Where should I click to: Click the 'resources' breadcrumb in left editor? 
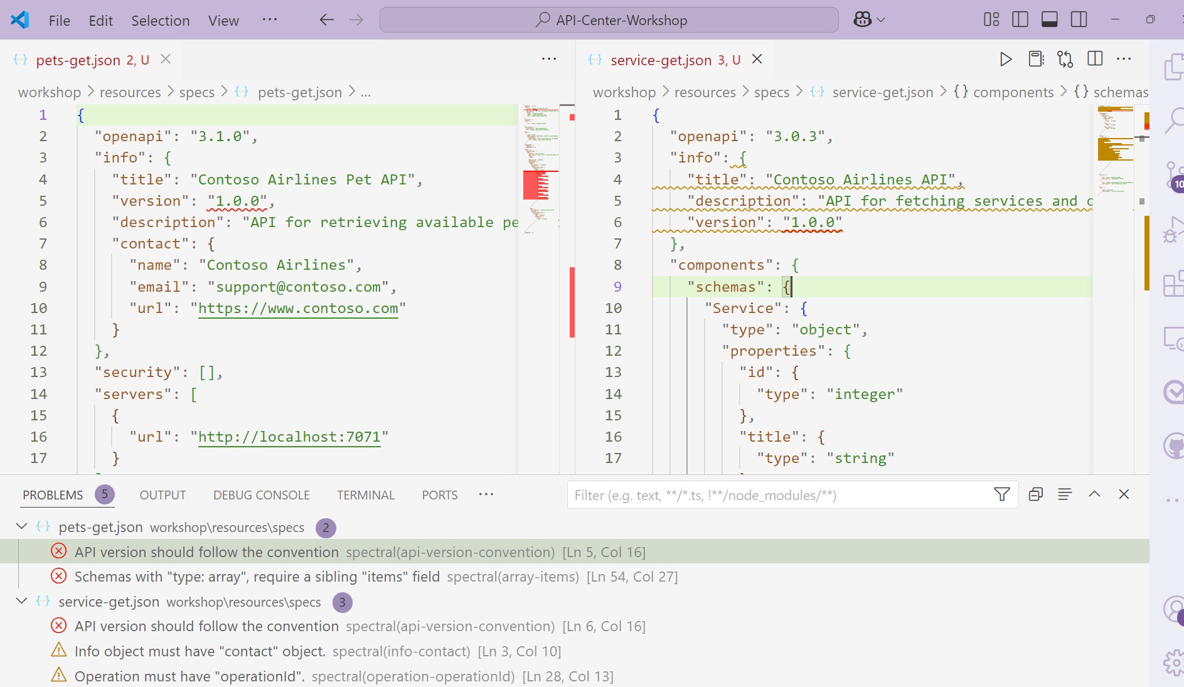click(130, 92)
